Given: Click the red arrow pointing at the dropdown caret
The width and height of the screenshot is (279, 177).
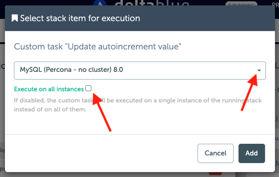Looking at the screenshot, I should pyautogui.click(x=249, y=93).
